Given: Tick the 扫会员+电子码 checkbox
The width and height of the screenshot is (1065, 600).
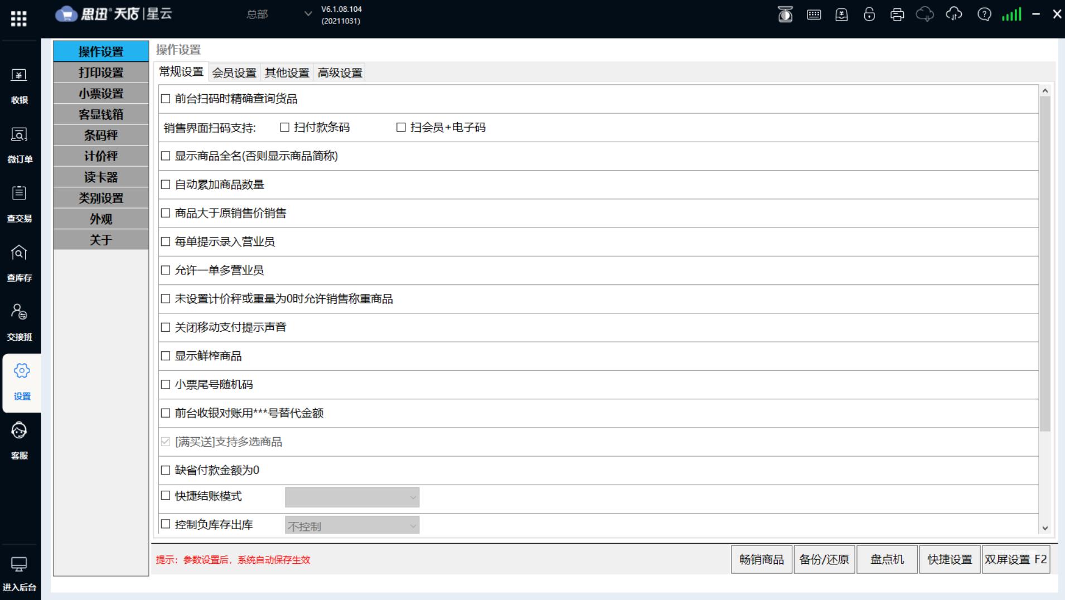Looking at the screenshot, I should point(401,127).
